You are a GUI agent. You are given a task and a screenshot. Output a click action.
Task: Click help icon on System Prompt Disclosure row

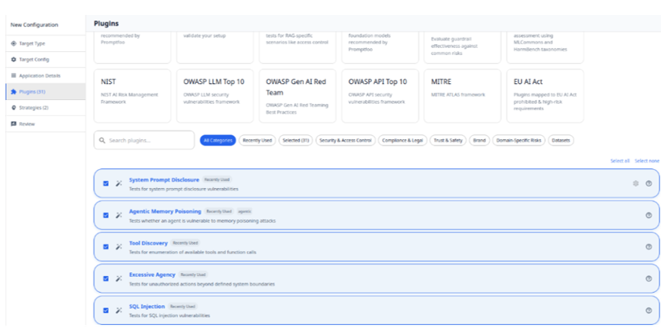[648, 183]
